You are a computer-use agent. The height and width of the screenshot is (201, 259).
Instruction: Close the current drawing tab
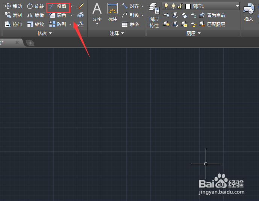[17, 43]
